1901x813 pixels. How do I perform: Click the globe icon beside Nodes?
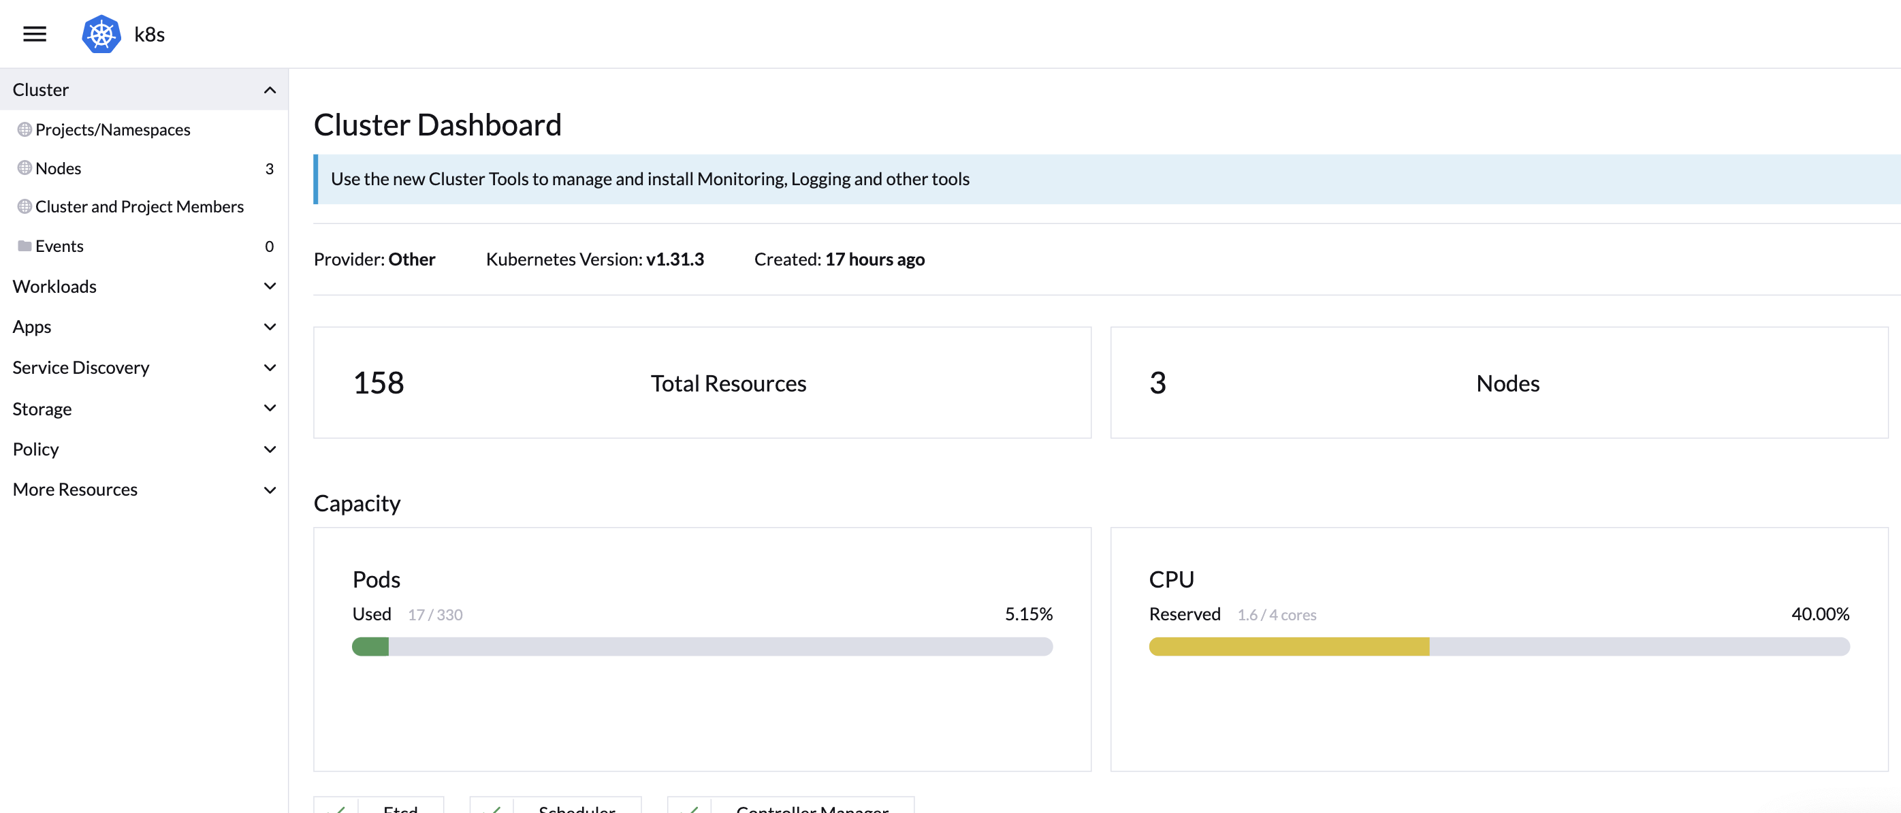pyautogui.click(x=25, y=168)
